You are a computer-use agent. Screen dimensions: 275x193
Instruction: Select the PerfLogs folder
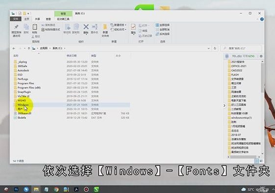72,79
